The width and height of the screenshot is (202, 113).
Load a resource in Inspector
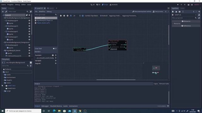coord(176,12)
